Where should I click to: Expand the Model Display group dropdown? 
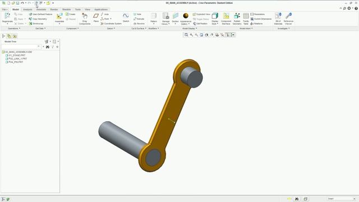point(190,29)
